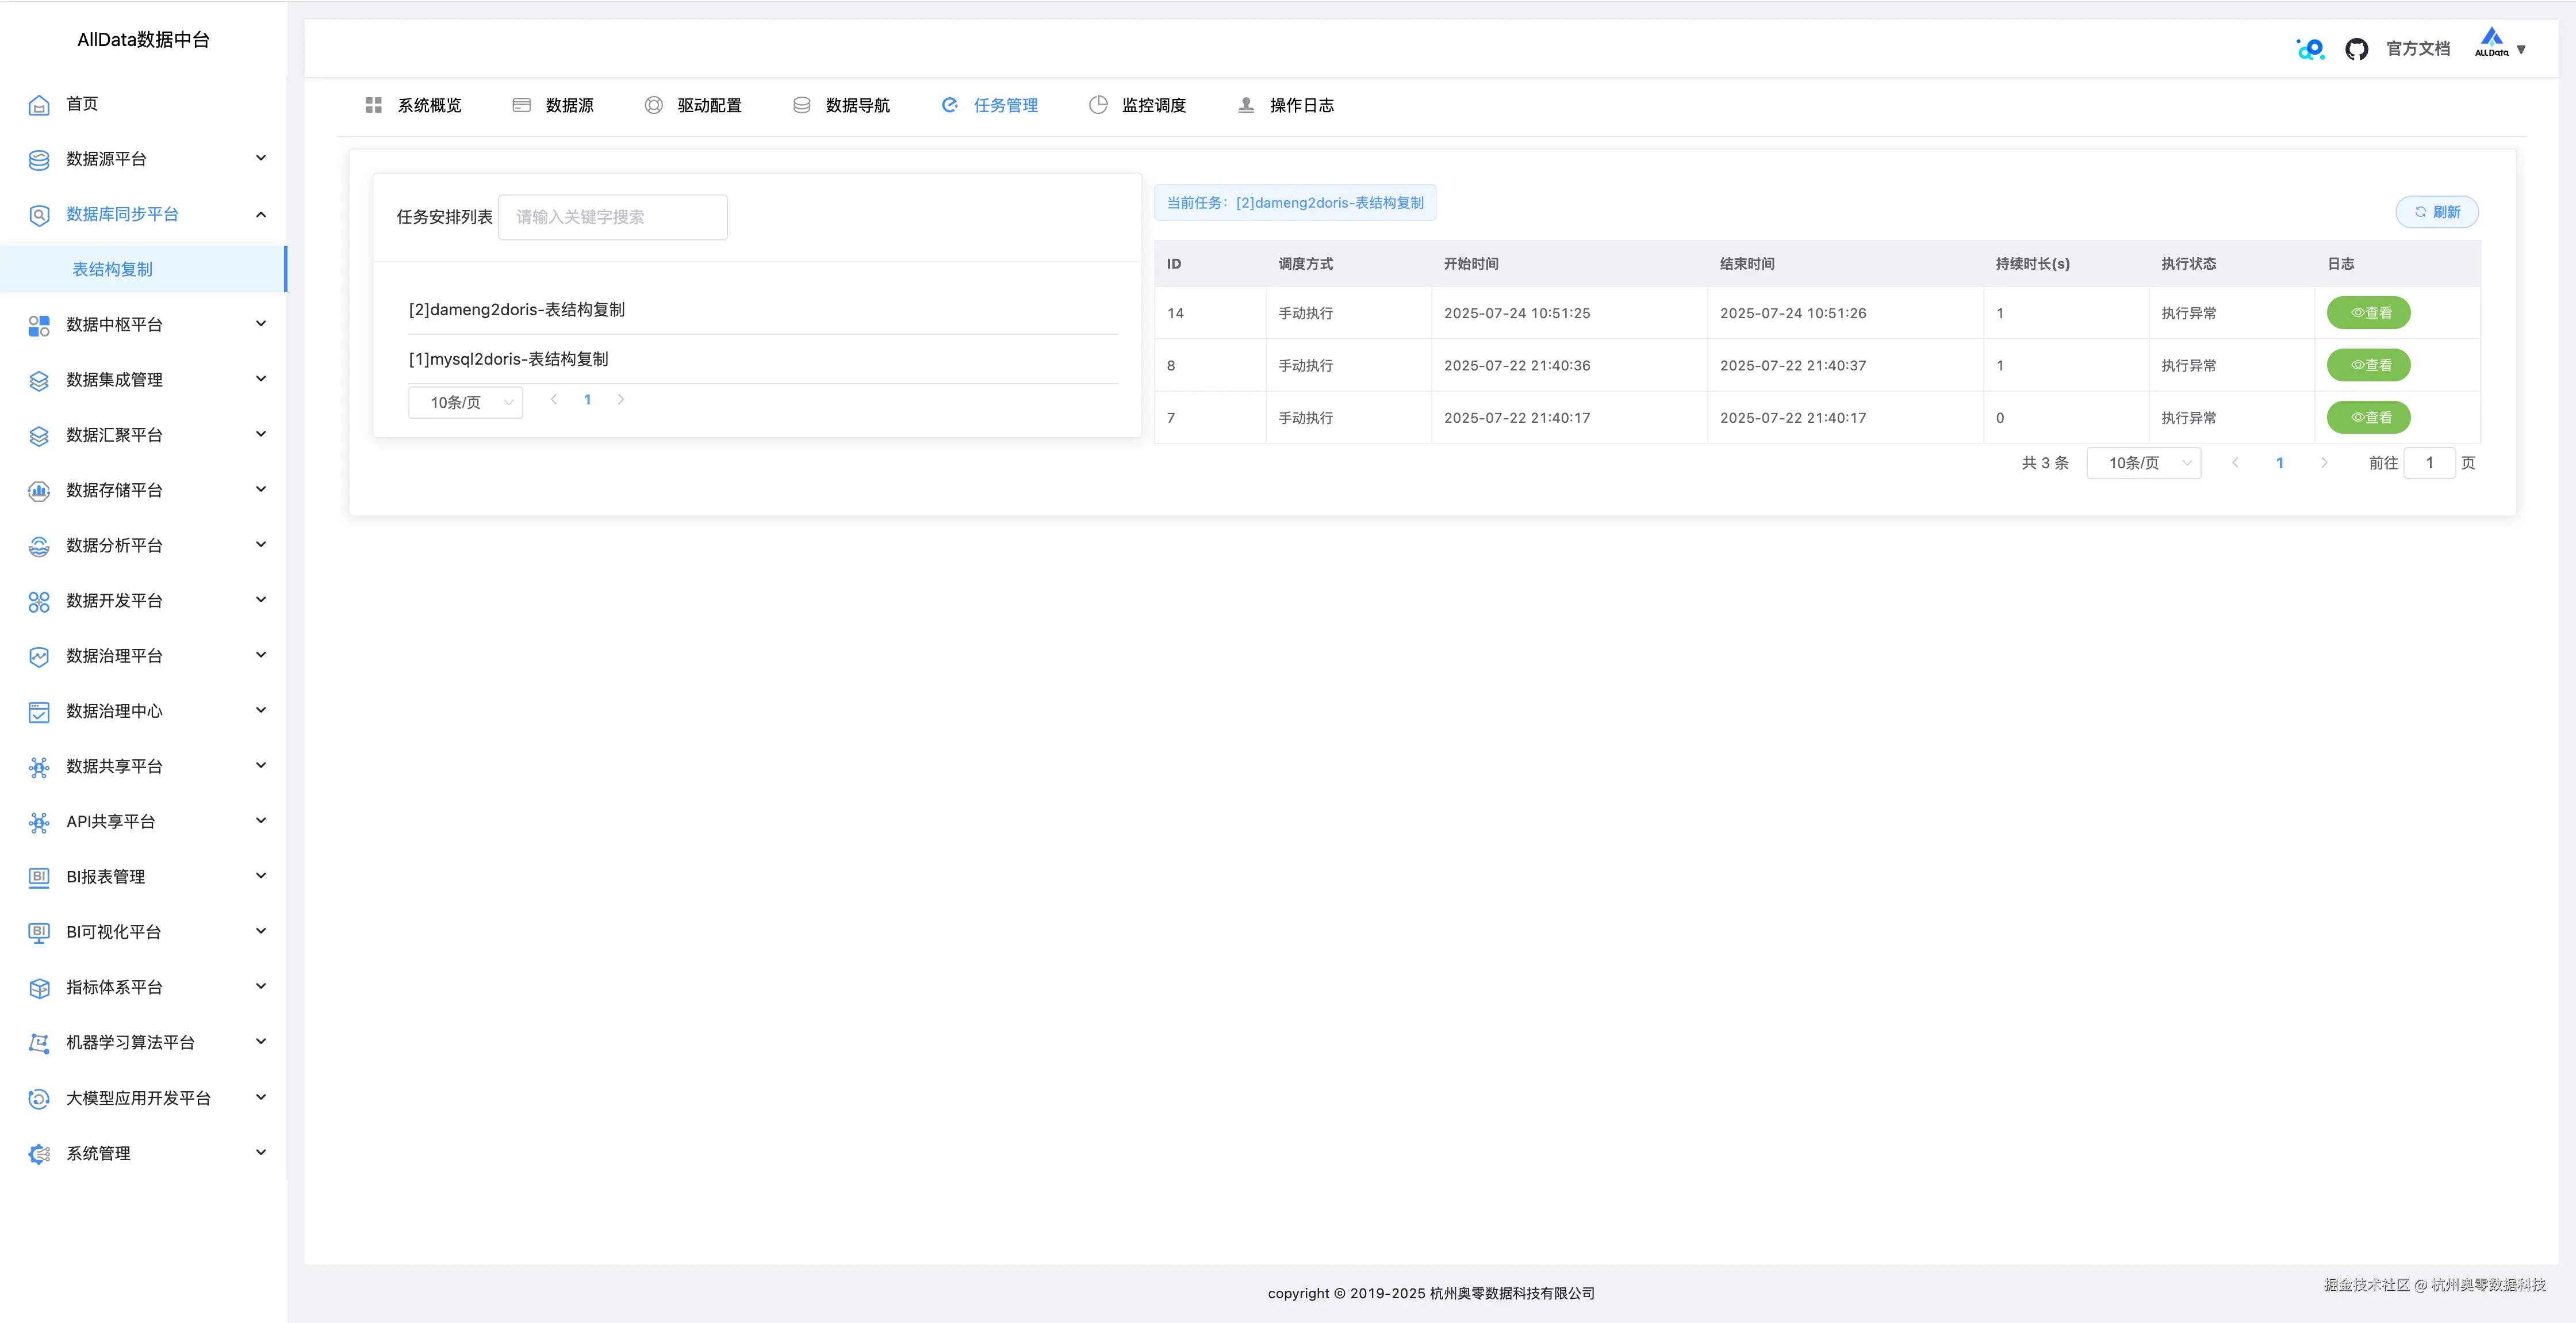This screenshot has height=1323, width=2576.
Task: View the log for execution ID 8
Action: point(2368,365)
